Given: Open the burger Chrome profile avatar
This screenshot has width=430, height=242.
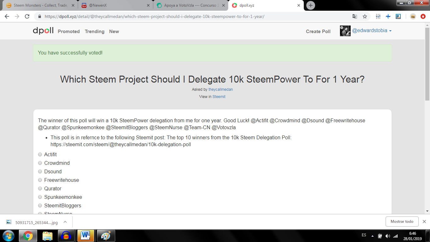Looking at the screenshot, I should pos(413,16).
